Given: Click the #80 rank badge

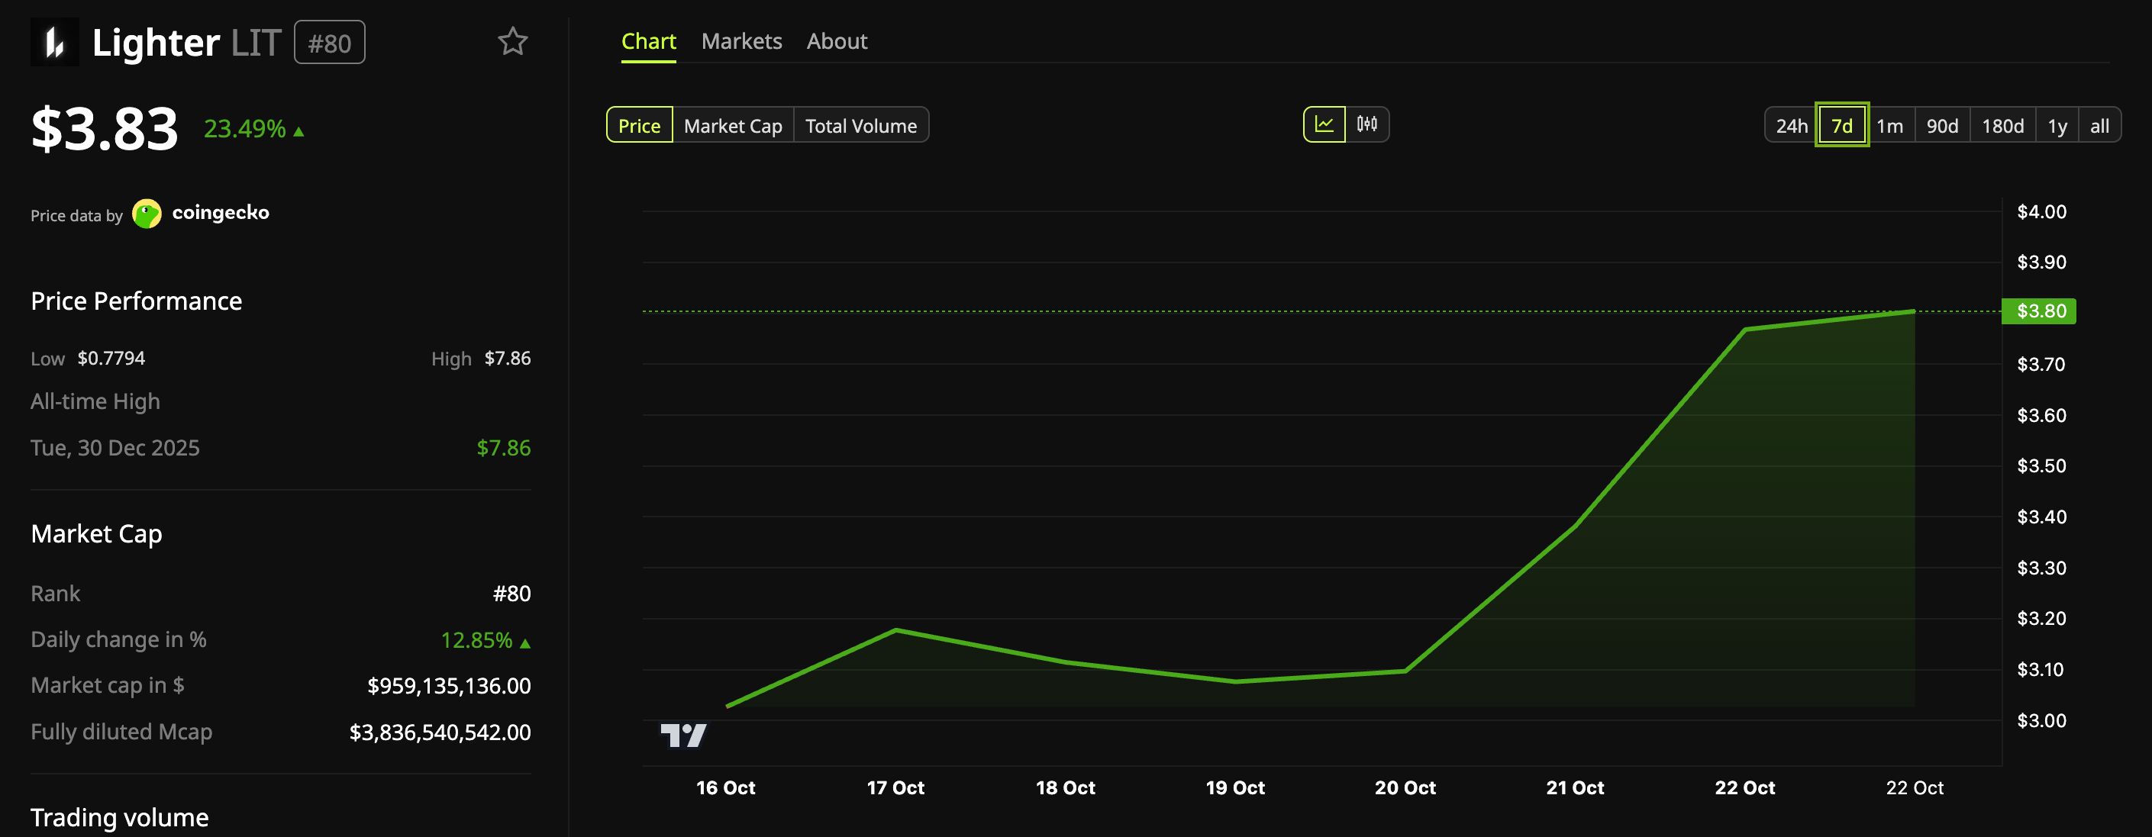Looking at the screenshot, I should coord(329,43).
